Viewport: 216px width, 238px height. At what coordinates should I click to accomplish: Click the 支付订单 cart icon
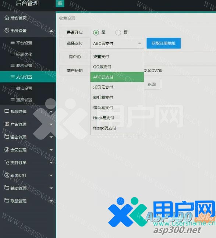point(7,163)
